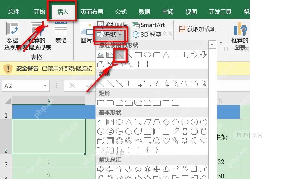Click the shapes gallery scroll-up arrow
Screen dimensions: 287x179
[x=212, y=45]
